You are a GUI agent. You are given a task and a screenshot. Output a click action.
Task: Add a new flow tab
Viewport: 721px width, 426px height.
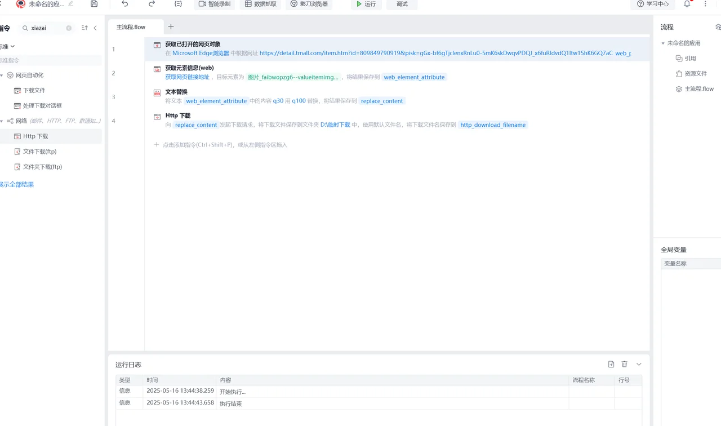point(171,26)
